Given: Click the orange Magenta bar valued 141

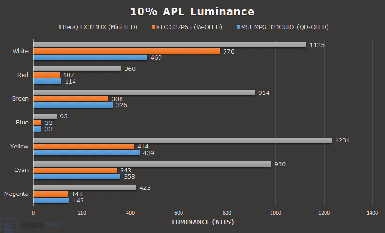Looking at the screenshot, I should pos(51,194).
